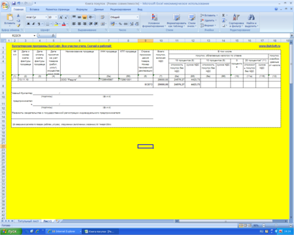Click the zoom slider in status bar
Image resolution: width=294 pixels, height=235 pixels.
pyautogui.click(x=277, y=225)
